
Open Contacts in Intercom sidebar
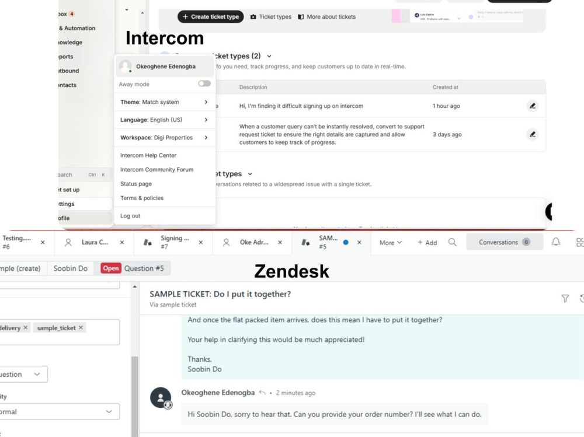(x=67, y=85)
